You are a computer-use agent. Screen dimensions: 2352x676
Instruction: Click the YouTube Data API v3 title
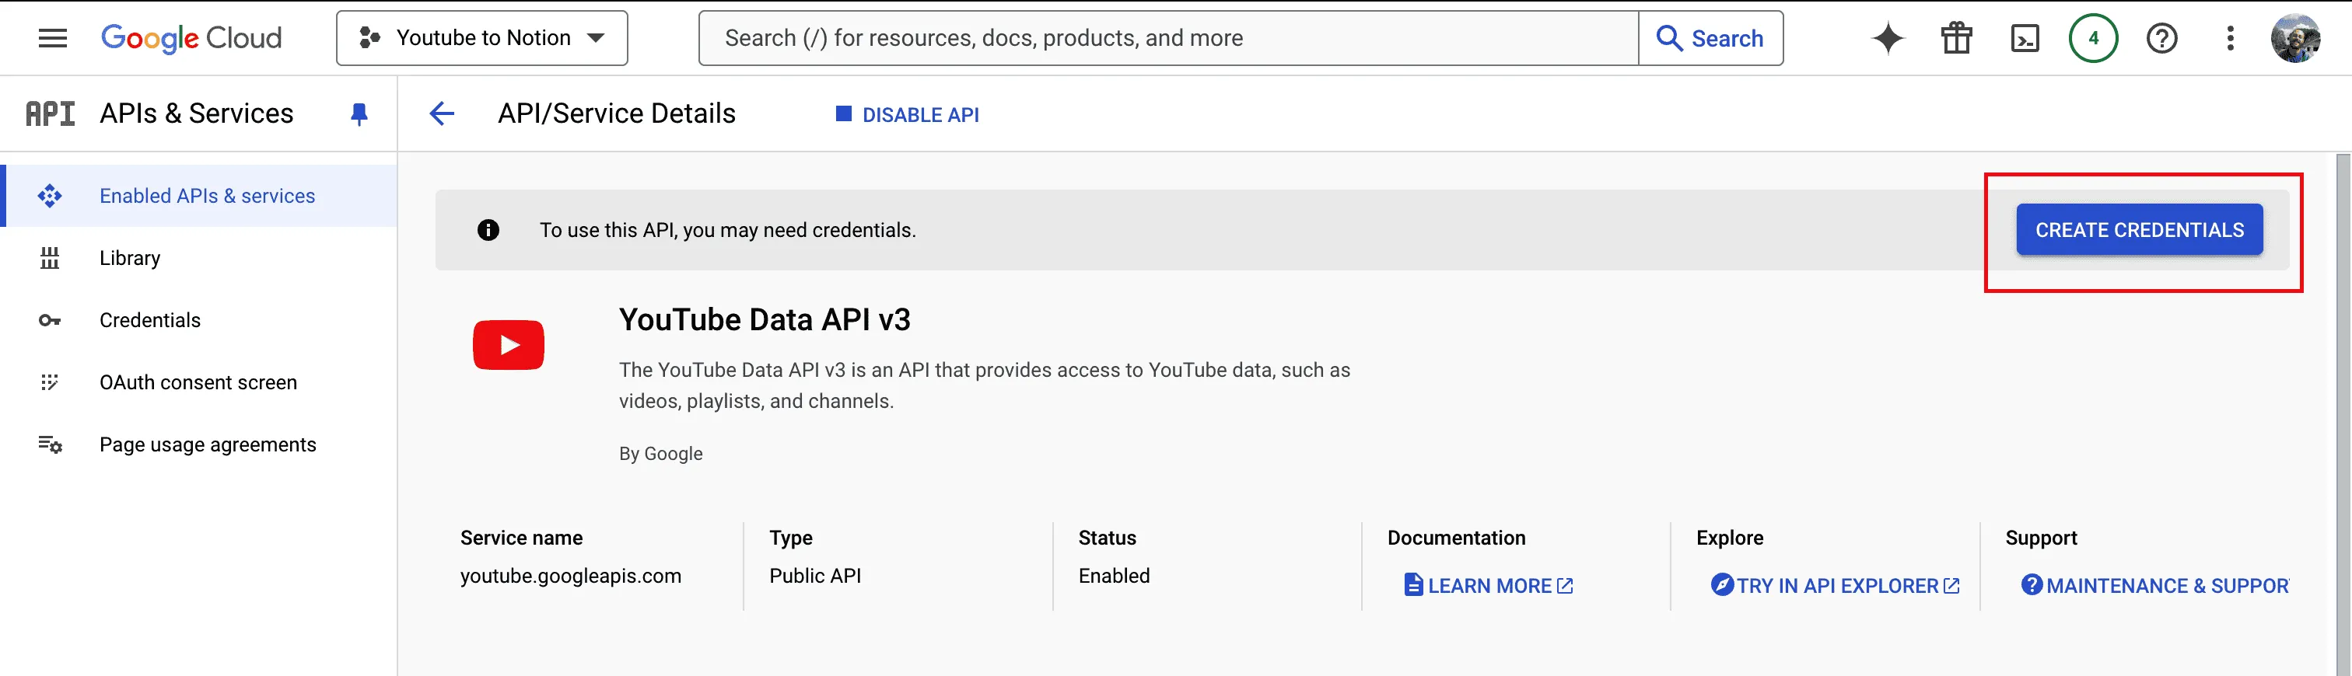click(765, 319)
